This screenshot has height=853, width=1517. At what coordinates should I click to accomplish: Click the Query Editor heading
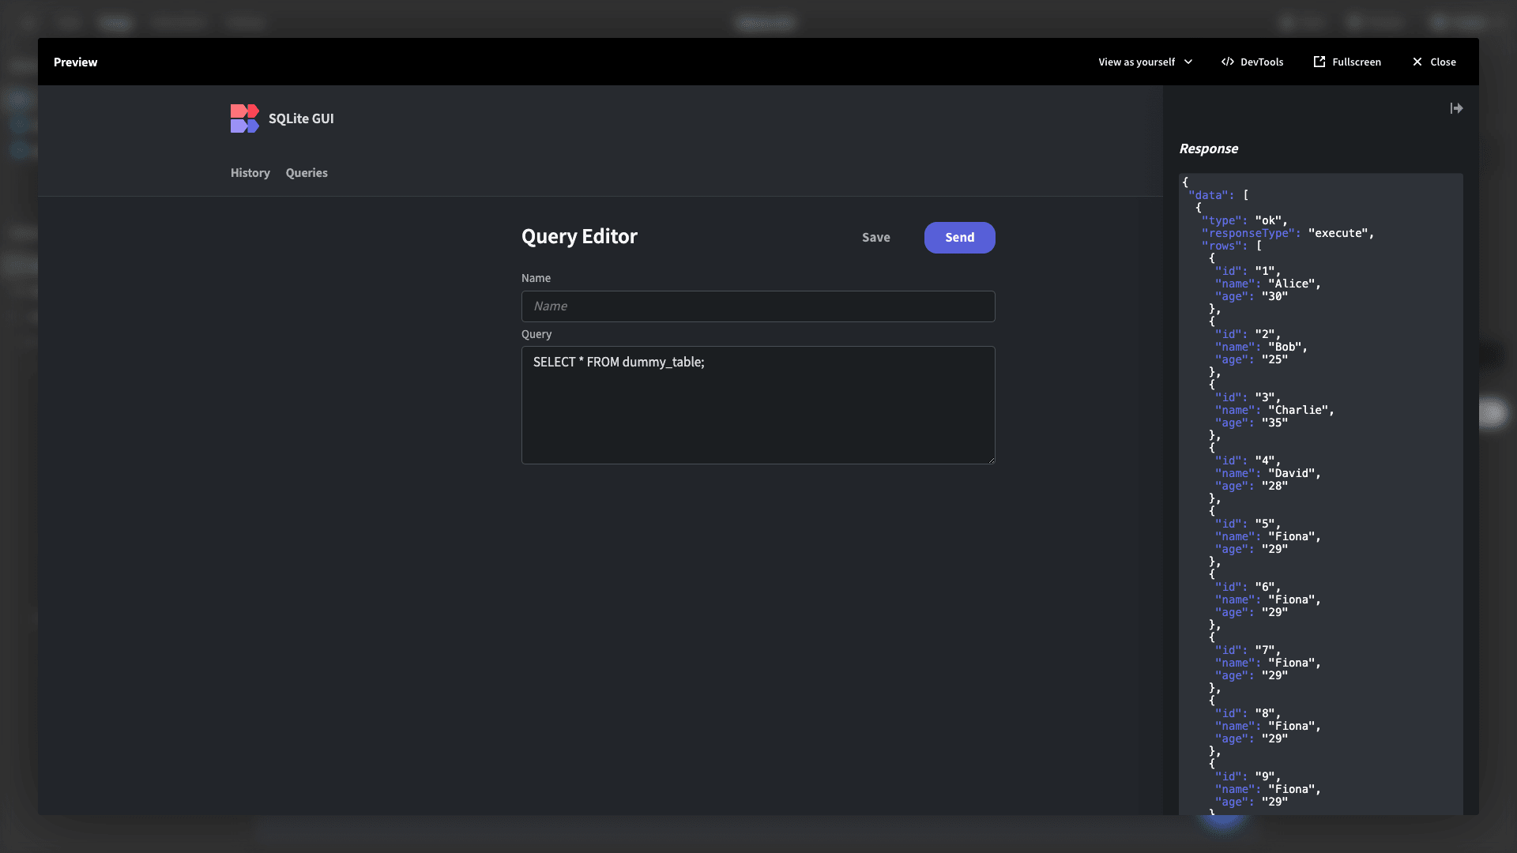579,236
